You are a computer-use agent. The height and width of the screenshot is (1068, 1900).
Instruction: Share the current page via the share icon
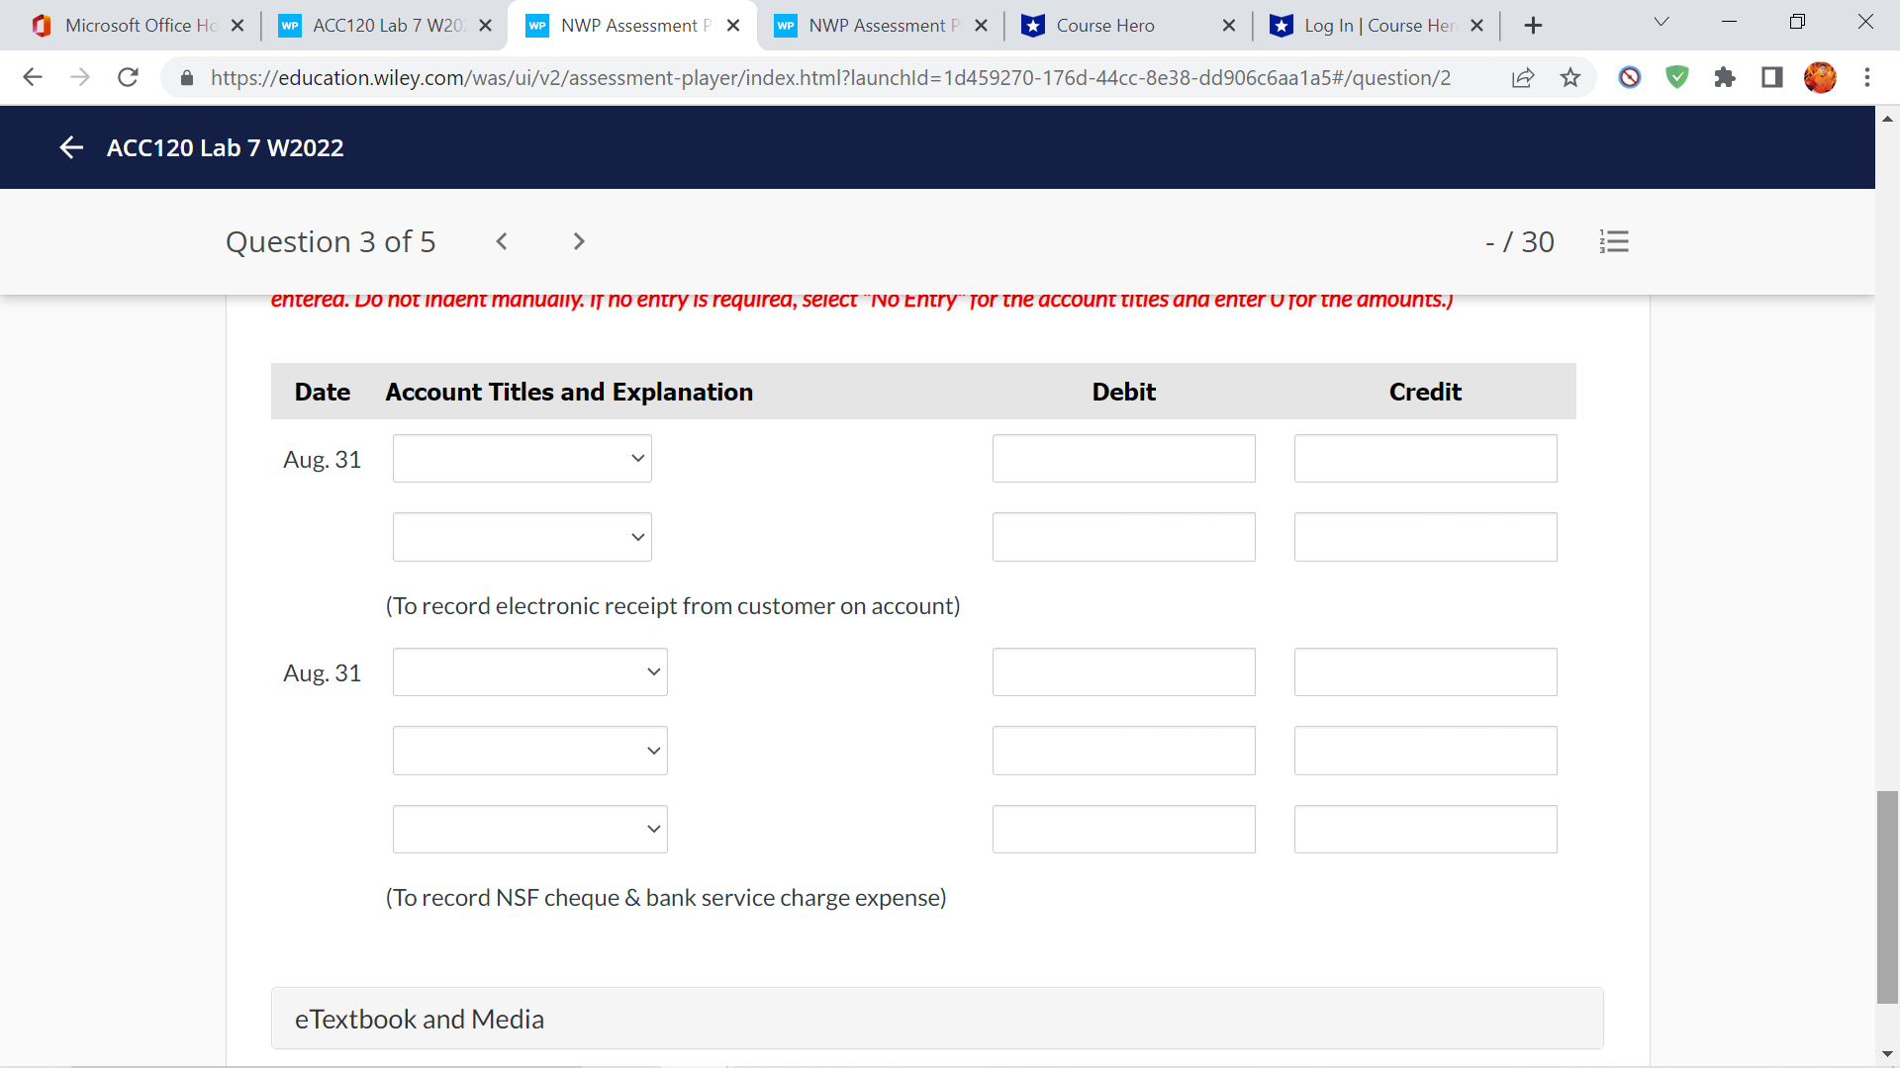point(1523,77)
